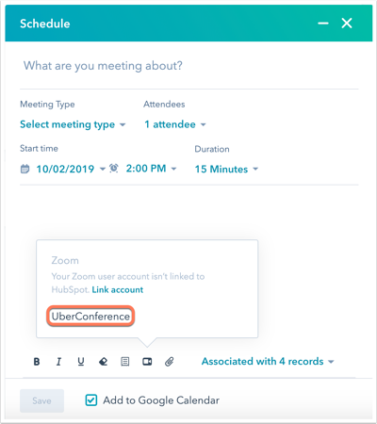Minimize the Schedule panel
This screenshot has width=377, height=424.
323,24
